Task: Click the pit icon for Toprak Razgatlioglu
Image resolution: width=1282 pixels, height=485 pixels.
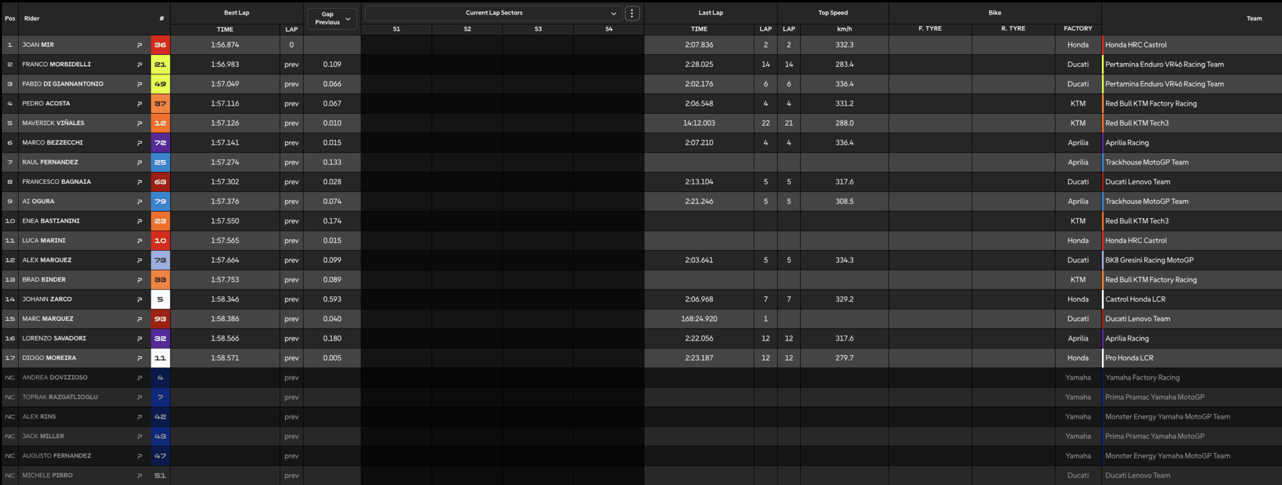Action: pos(140,397)
